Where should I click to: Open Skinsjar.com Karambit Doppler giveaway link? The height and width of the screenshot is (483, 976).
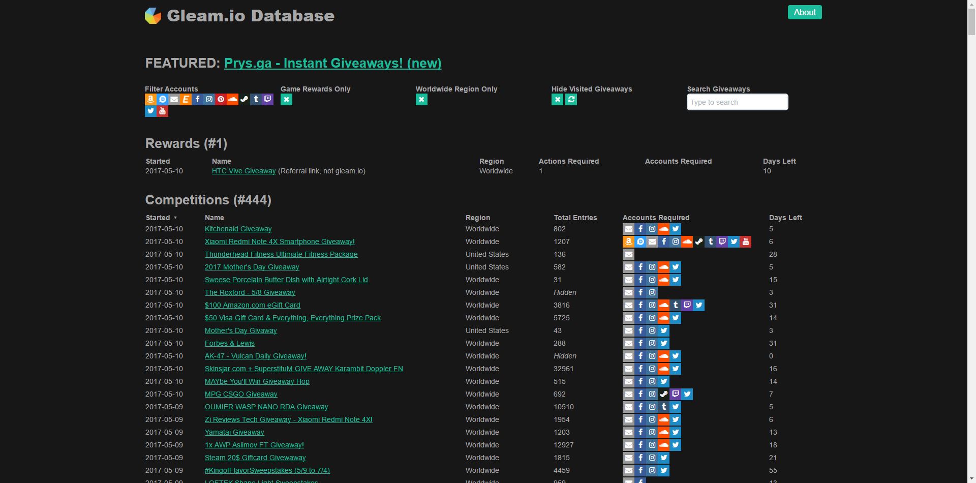pyautogui.click(x=303, y=369)
